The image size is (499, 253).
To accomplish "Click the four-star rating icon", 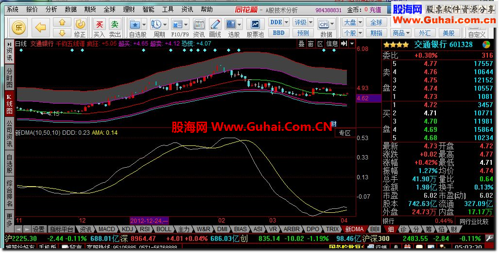I will (396, 45).
